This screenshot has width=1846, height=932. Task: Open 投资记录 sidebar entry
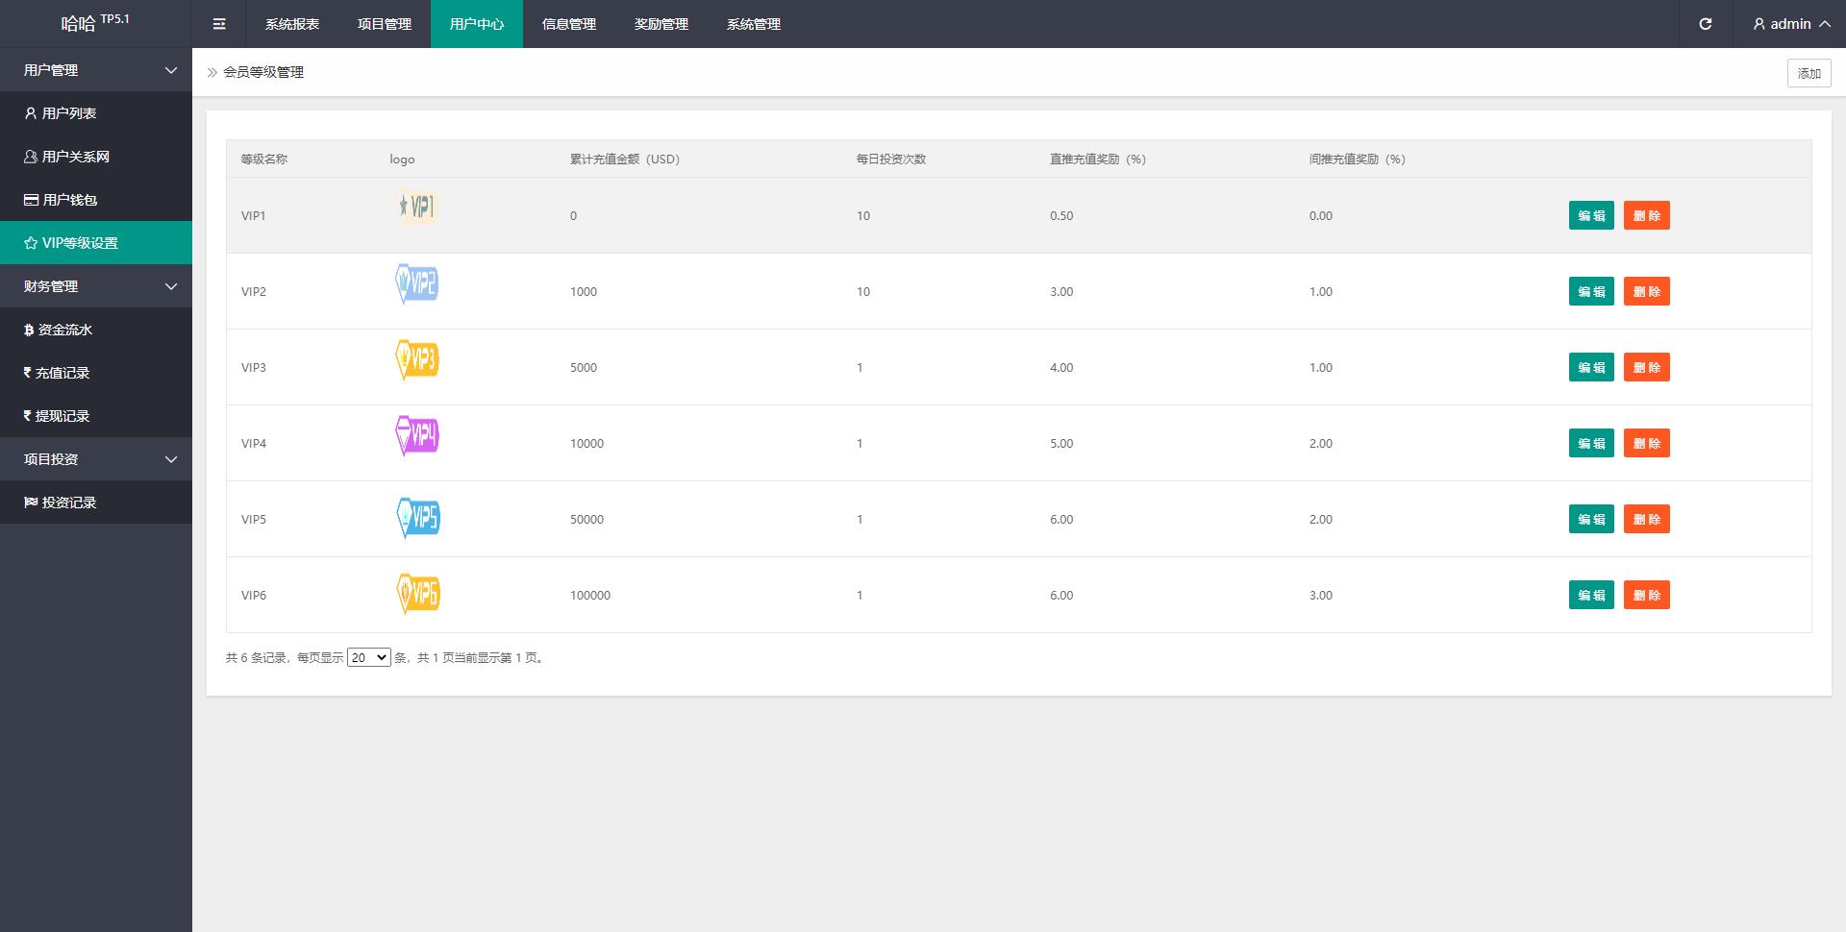click(x=68, y=503)
